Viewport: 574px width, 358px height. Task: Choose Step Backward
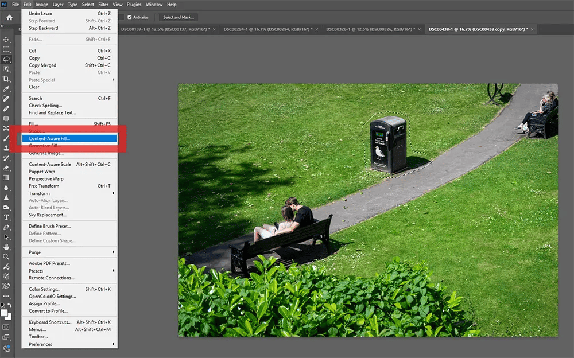click(69, 28)
